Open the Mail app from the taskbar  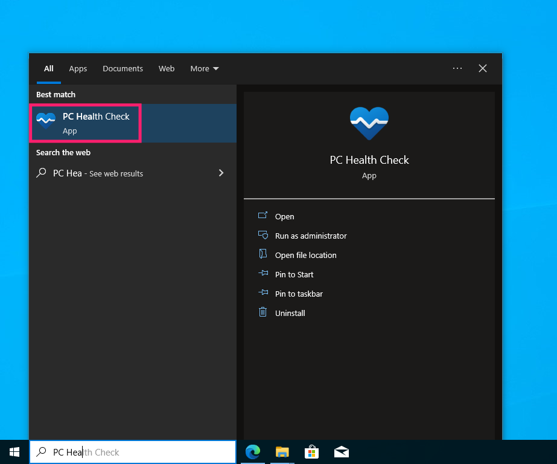342,452
